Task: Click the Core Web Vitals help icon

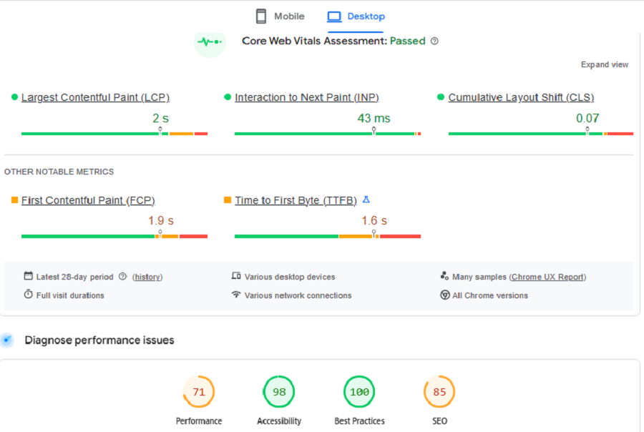Action: point(434,41)
